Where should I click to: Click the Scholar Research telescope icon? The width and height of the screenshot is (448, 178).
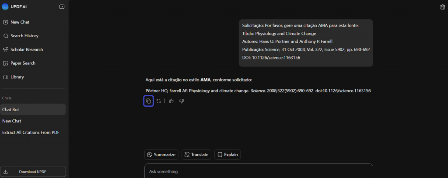tap(5, 49)
